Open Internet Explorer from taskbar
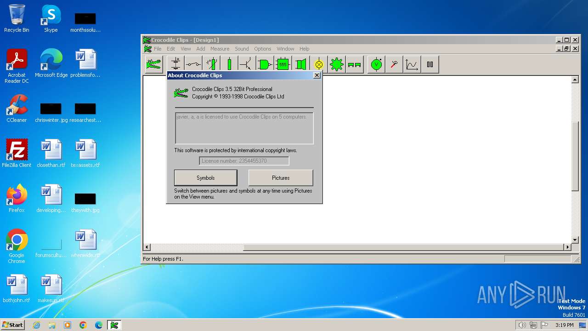 coord(36,325)
